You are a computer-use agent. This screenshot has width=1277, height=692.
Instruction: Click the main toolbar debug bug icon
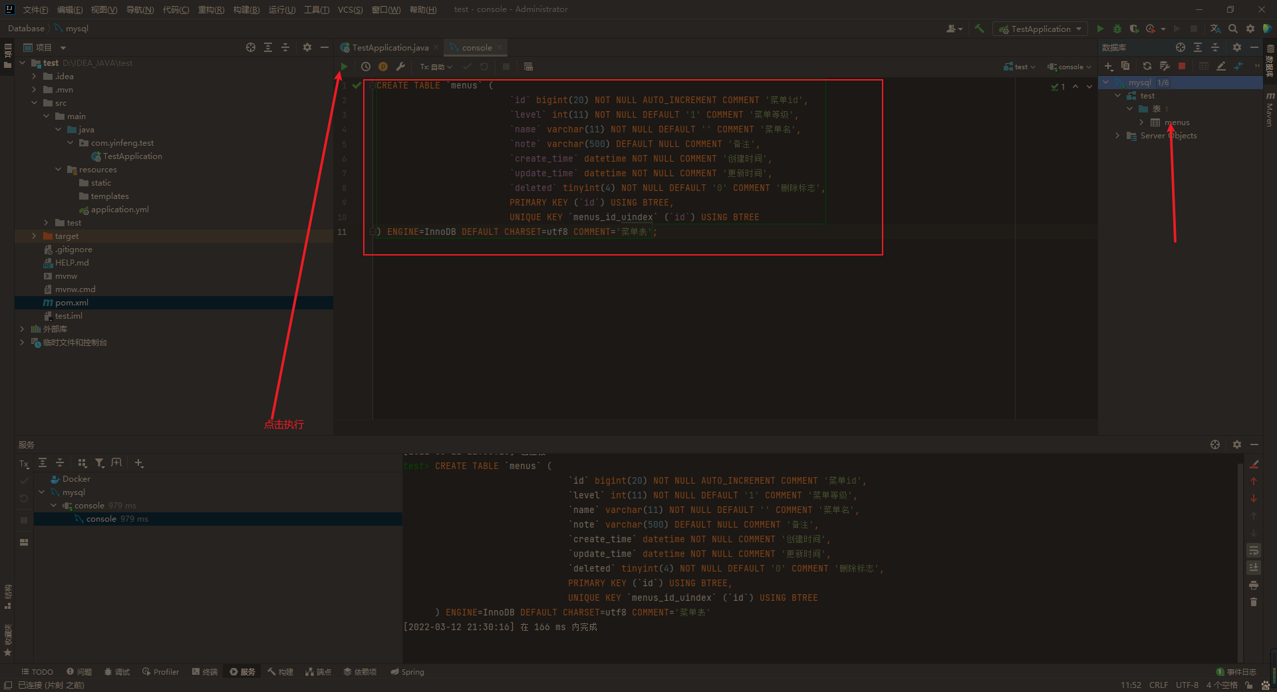(x=1117, y=29)
